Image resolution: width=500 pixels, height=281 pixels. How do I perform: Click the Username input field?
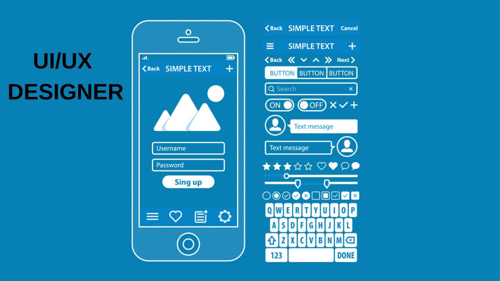tap(189, 148)
